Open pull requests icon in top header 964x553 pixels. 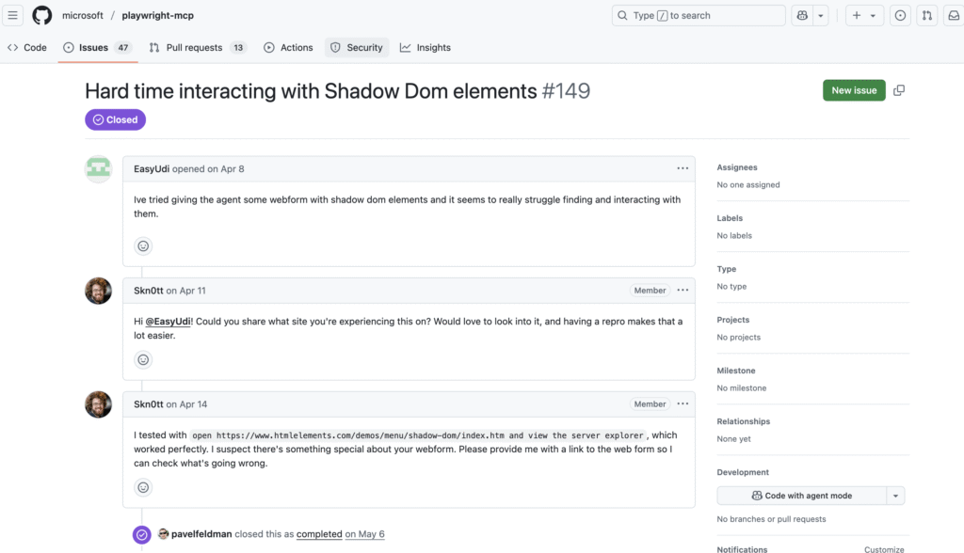pyautogui.click(x=927, y=15)
